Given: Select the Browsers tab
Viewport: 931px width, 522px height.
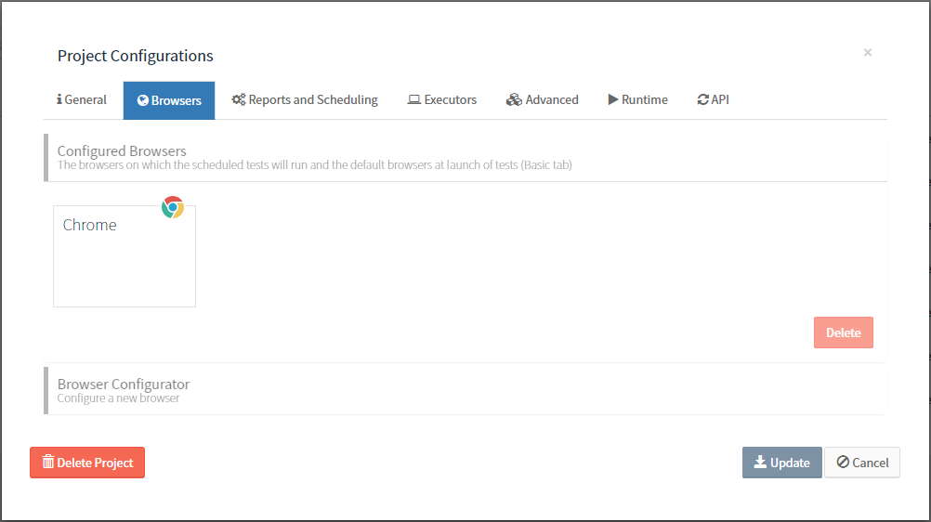Looking at the screenshot, I should [x=169, y=100].
